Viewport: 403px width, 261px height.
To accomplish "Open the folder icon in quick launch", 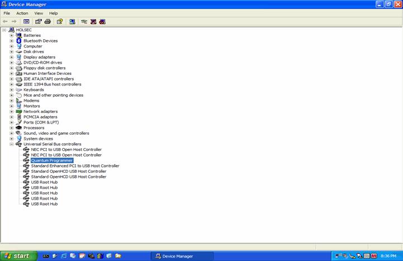I will [x=118, y=256].
